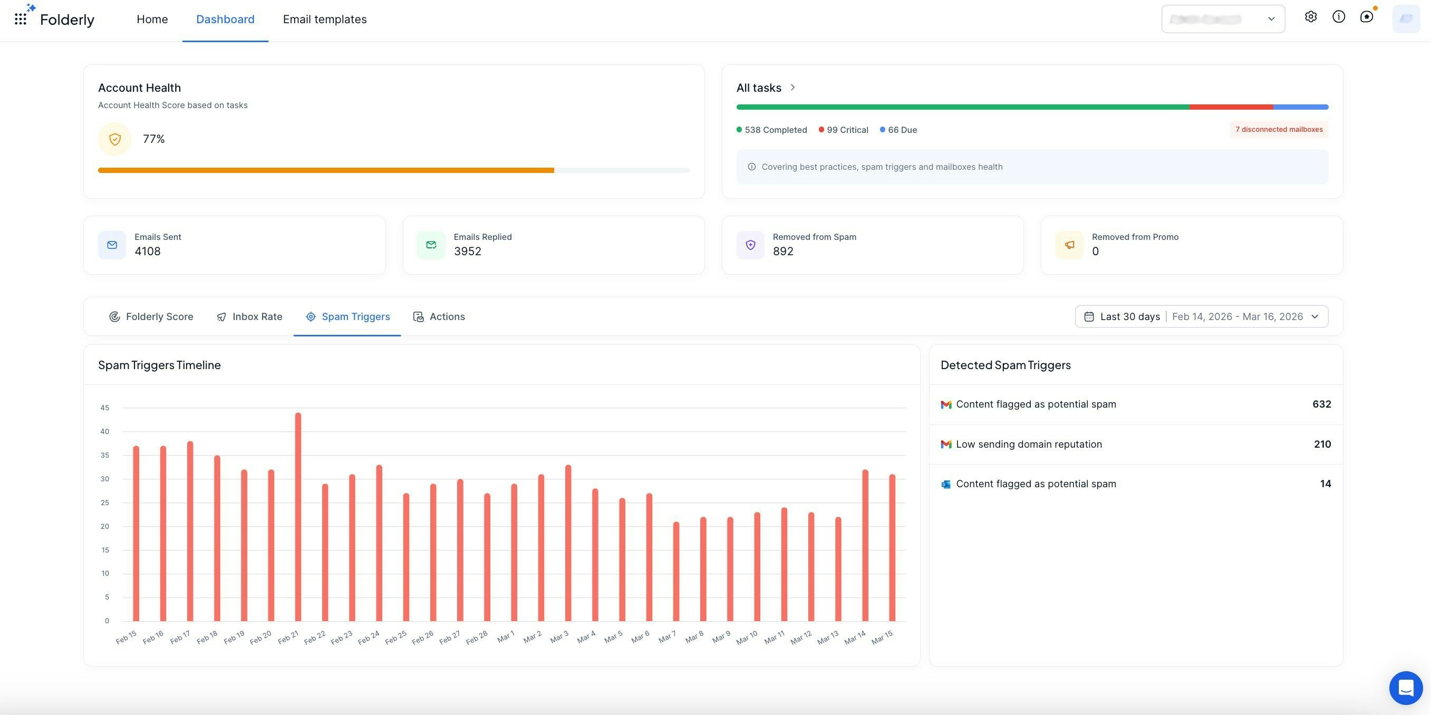Click the Removed from Spam shield icon

[750, 245]
